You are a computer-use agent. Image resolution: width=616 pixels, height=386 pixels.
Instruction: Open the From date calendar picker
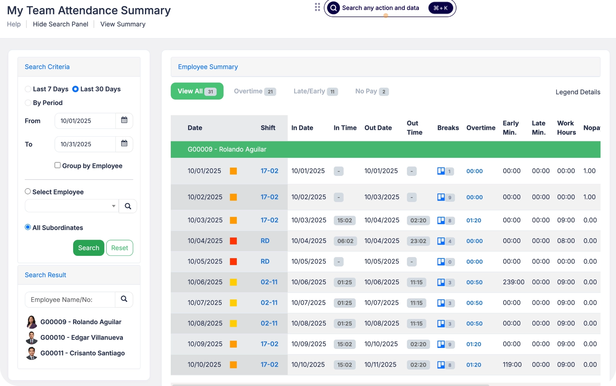pyautogui.click(x=124, y=121)
